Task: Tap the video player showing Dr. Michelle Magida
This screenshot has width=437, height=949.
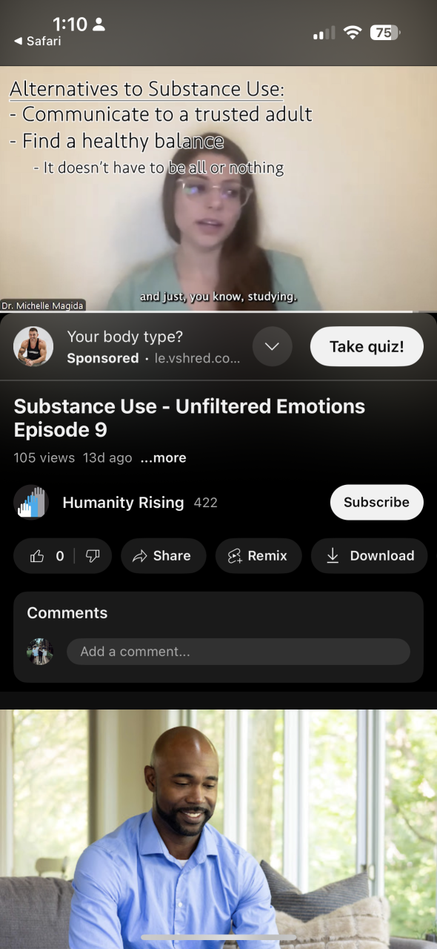Action: (218, 188)
